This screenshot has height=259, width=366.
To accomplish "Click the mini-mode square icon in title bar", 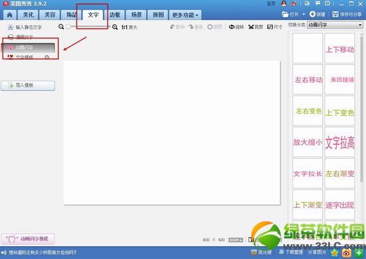I will (x=327, y=3).
